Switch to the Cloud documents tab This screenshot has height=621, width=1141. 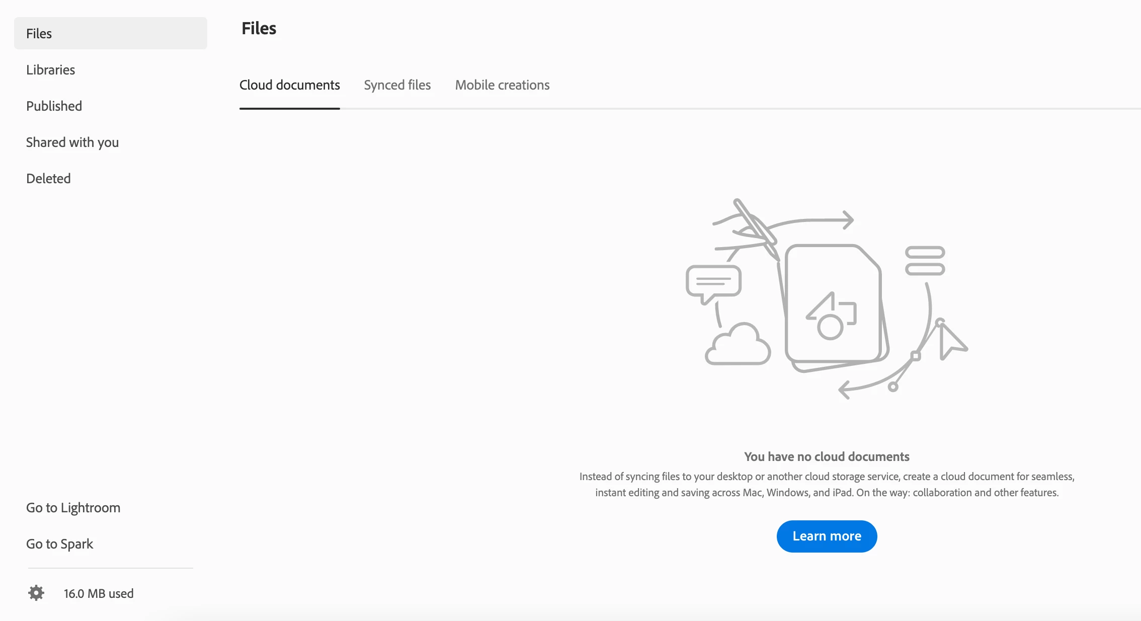pyautogui.click(x=290, y=85)
